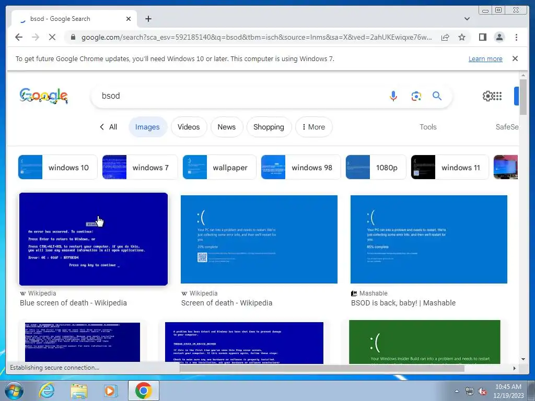Search by image with Google Lens
Viewport: 535px width, 401px height.
click(x=416, y=96)
